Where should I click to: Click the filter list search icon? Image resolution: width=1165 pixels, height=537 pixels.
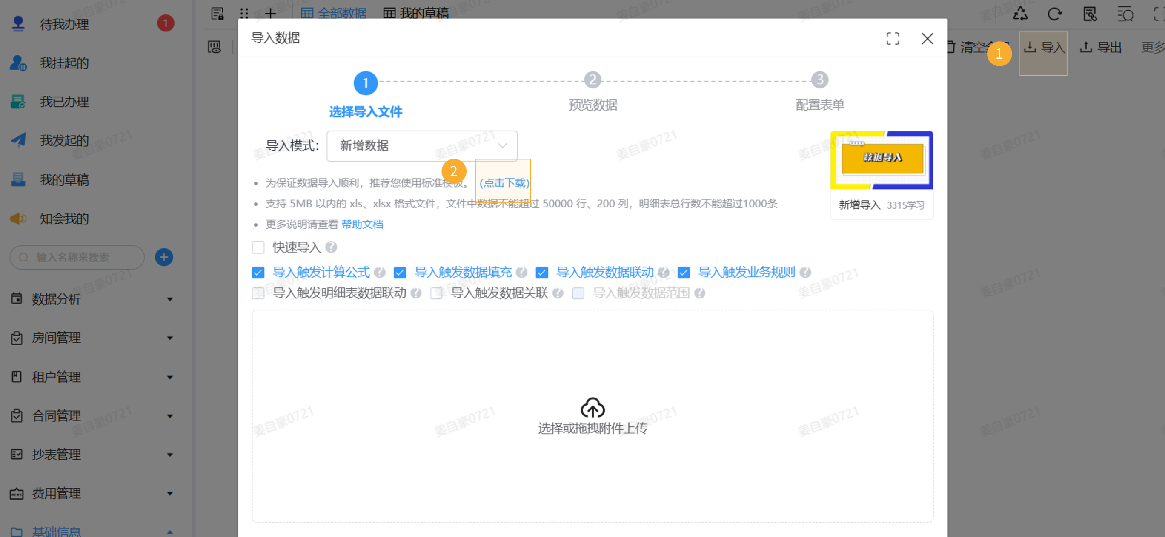[1125, 14]
